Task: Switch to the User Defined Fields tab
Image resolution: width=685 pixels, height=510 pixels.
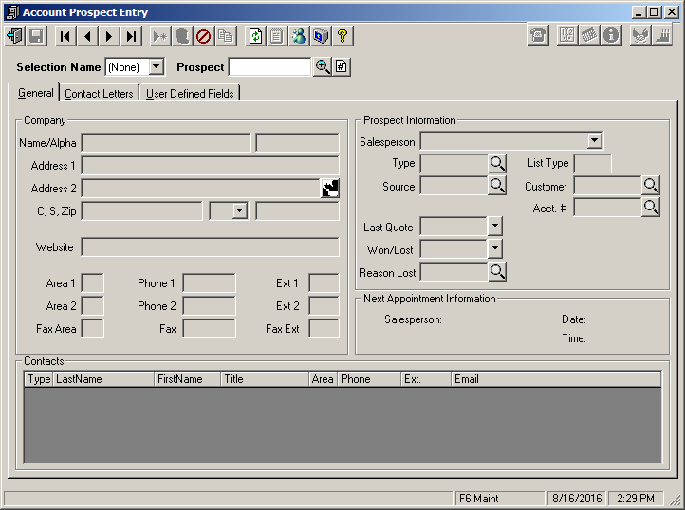Action: pos(190,94)
